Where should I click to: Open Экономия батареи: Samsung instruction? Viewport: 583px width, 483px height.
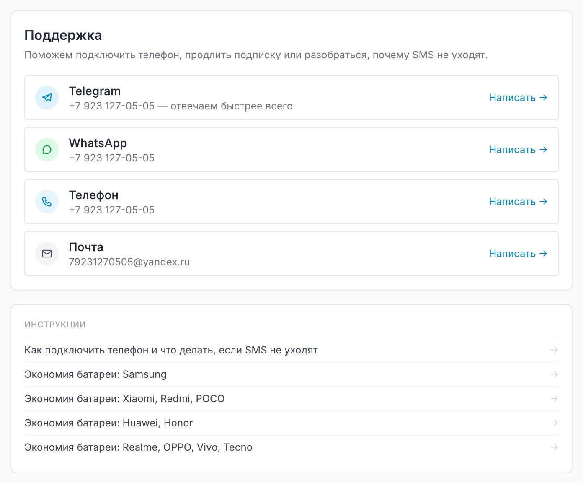[x=291, y=374]
